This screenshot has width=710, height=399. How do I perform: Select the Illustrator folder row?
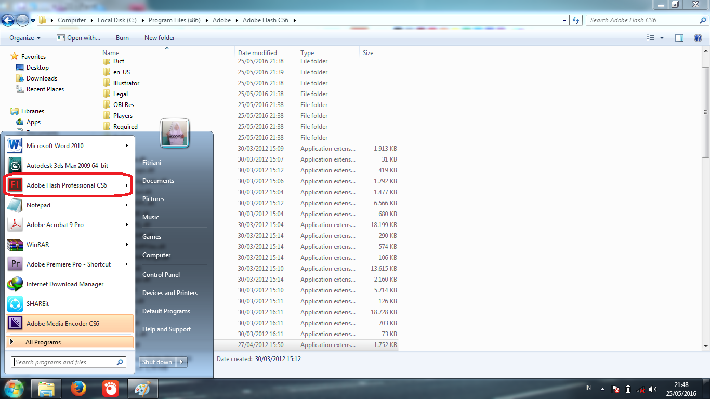click(251, 83)
